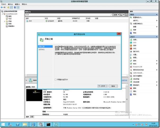This screenshot has height=128, width=160.
Task: Open PowerShell from taskbar
Action: 18,125
